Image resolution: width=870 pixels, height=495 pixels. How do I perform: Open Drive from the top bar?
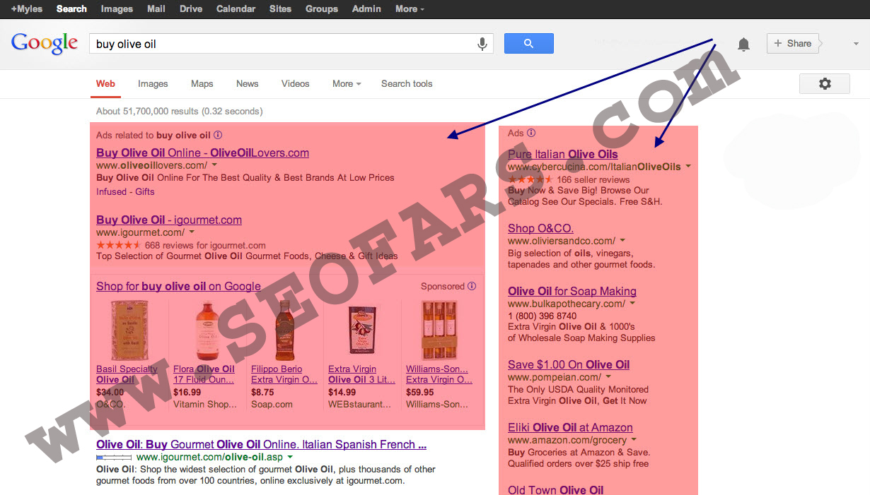pyautogui.click(x=191, y=8)
